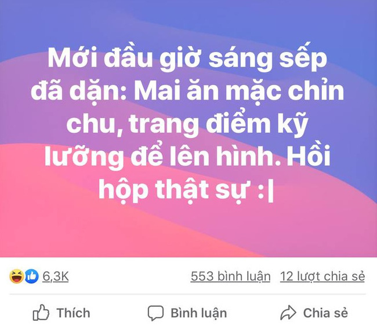This screenshot has height=326, width=377.
Task: Click the line "chu, trang điểm kỹ"
Action: (187, 124)
